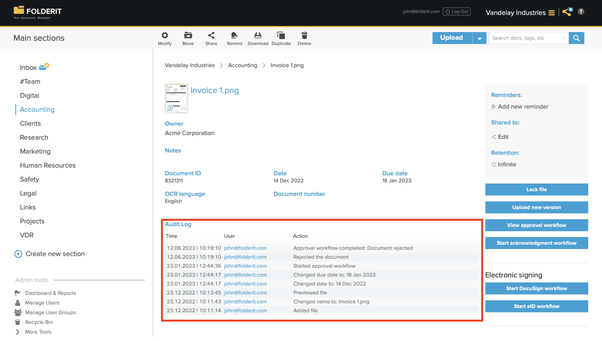Open the Links section
Viewport: 602px width, 341px height.
pyautogui.click(x=28, y=207)
